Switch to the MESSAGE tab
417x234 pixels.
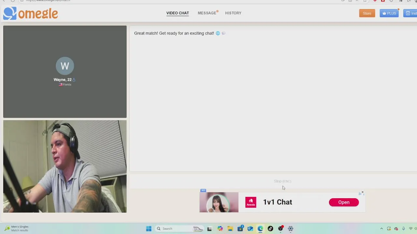207,13
